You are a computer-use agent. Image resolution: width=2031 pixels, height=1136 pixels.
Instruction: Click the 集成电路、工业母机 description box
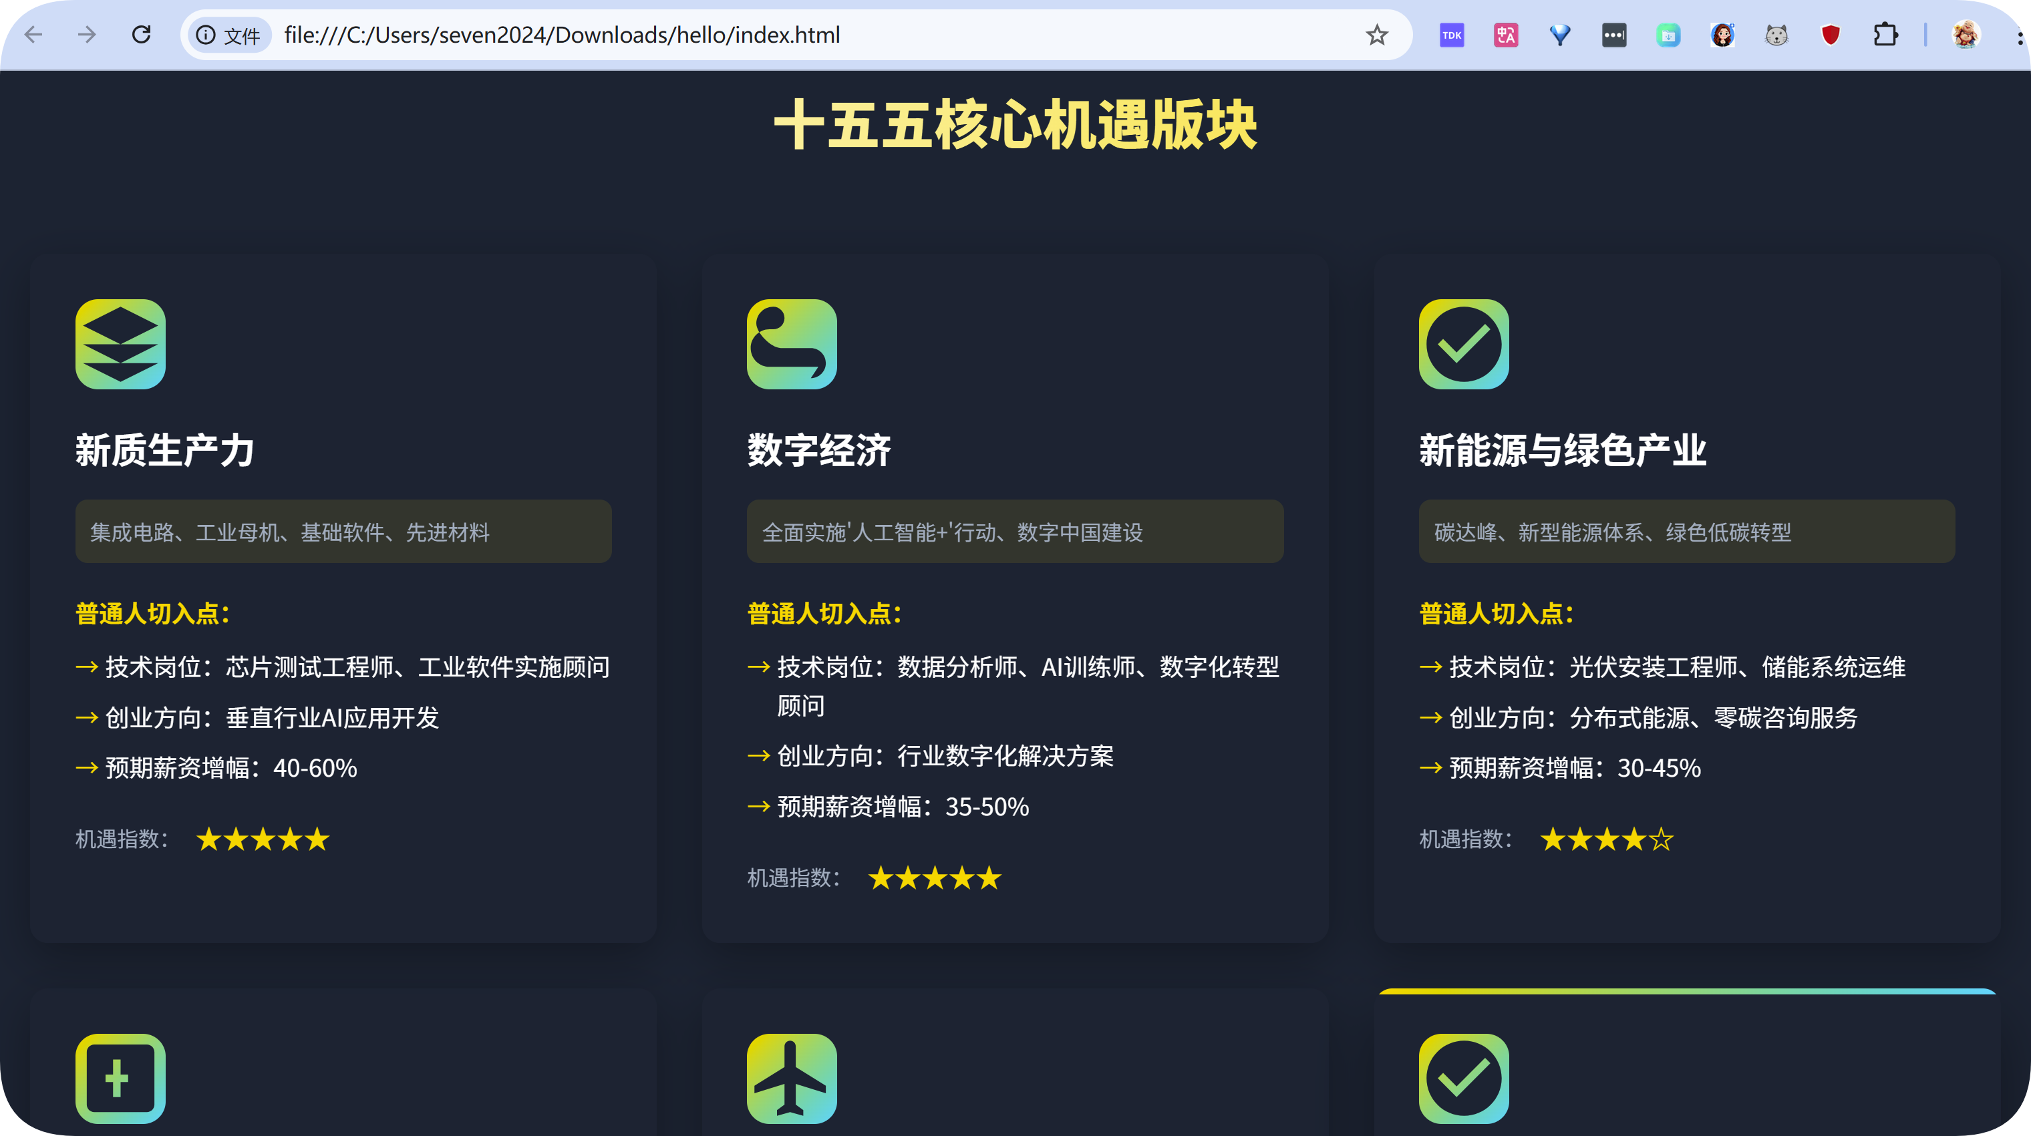coord(343,532)
